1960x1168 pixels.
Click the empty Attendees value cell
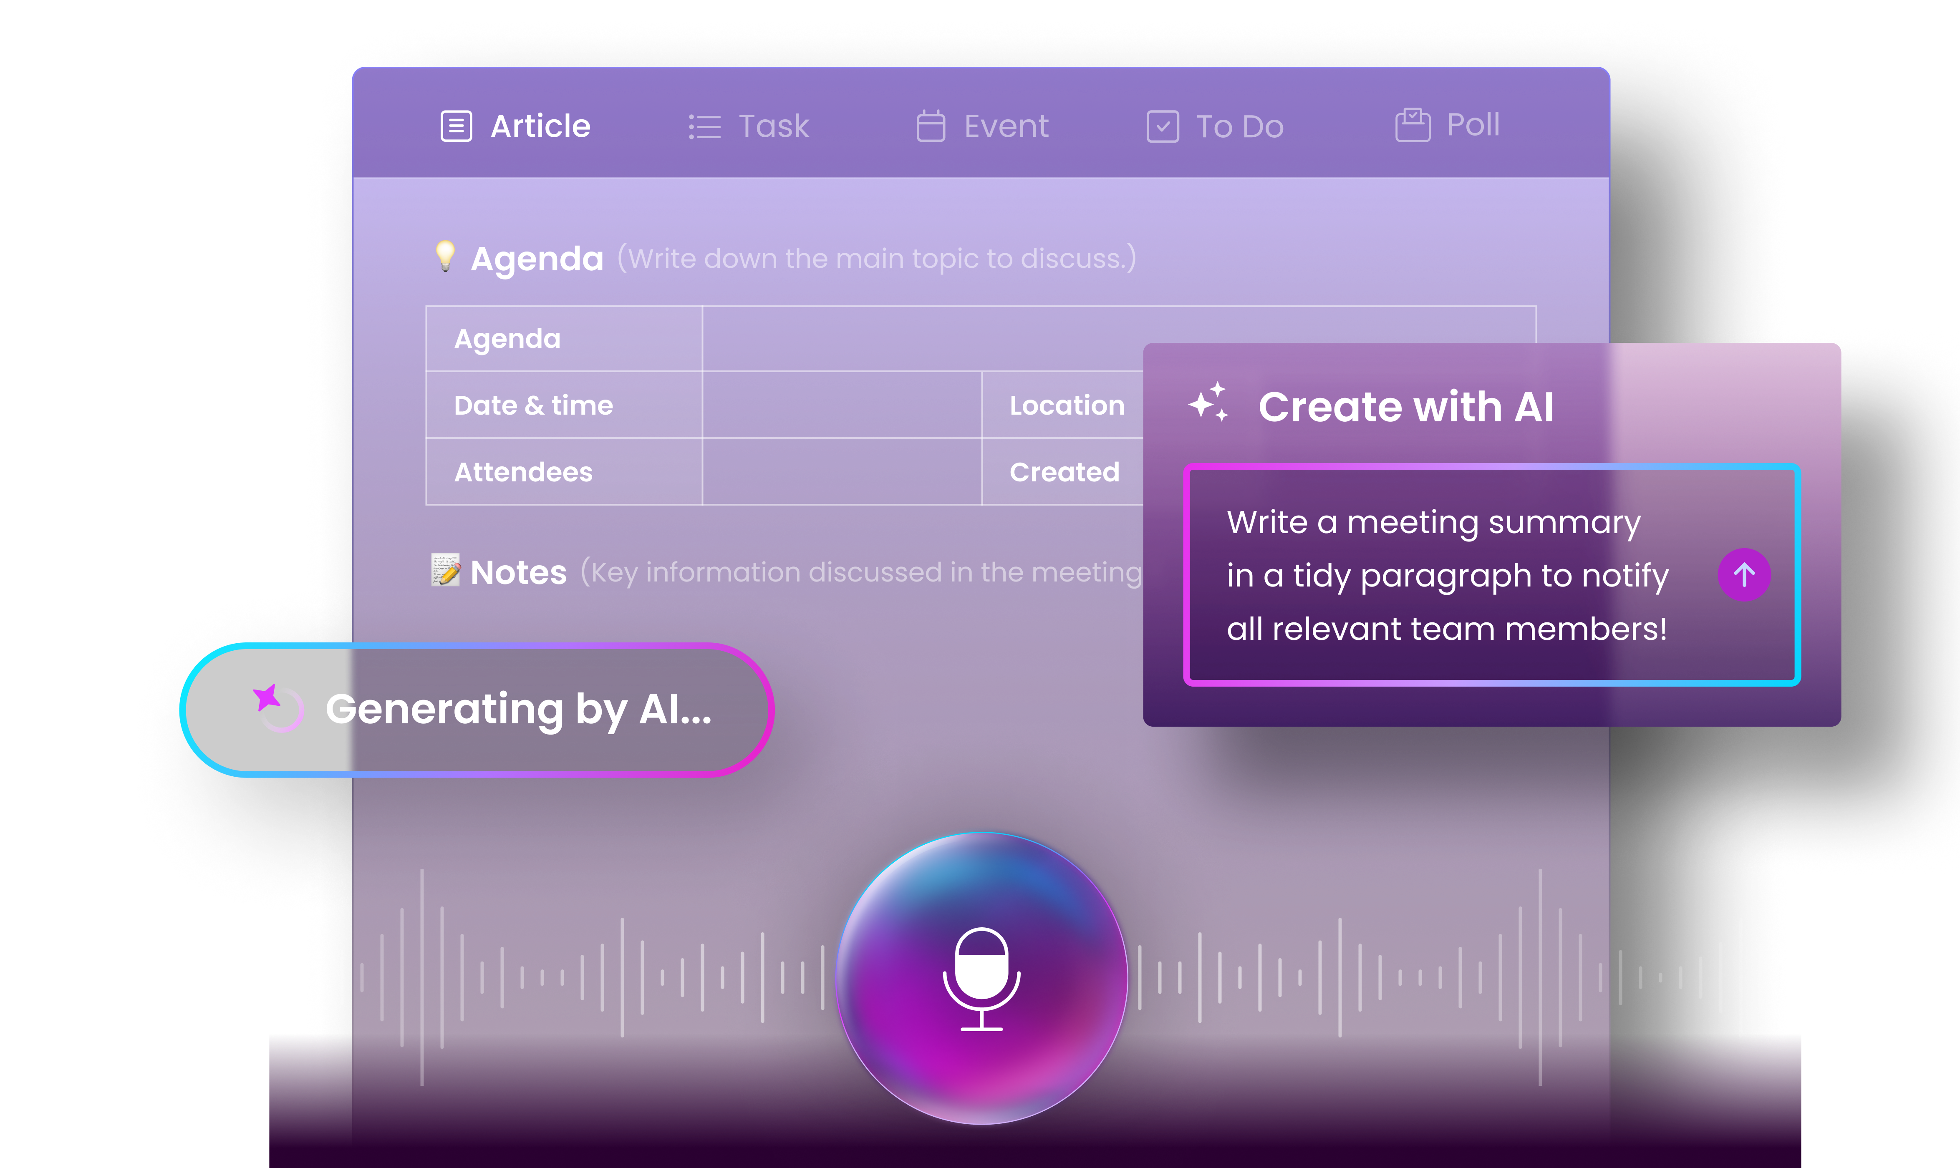click(841, 471)
